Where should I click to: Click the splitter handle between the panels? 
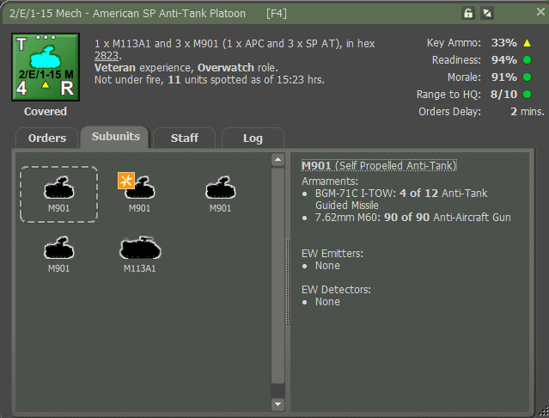click(288, 282)
